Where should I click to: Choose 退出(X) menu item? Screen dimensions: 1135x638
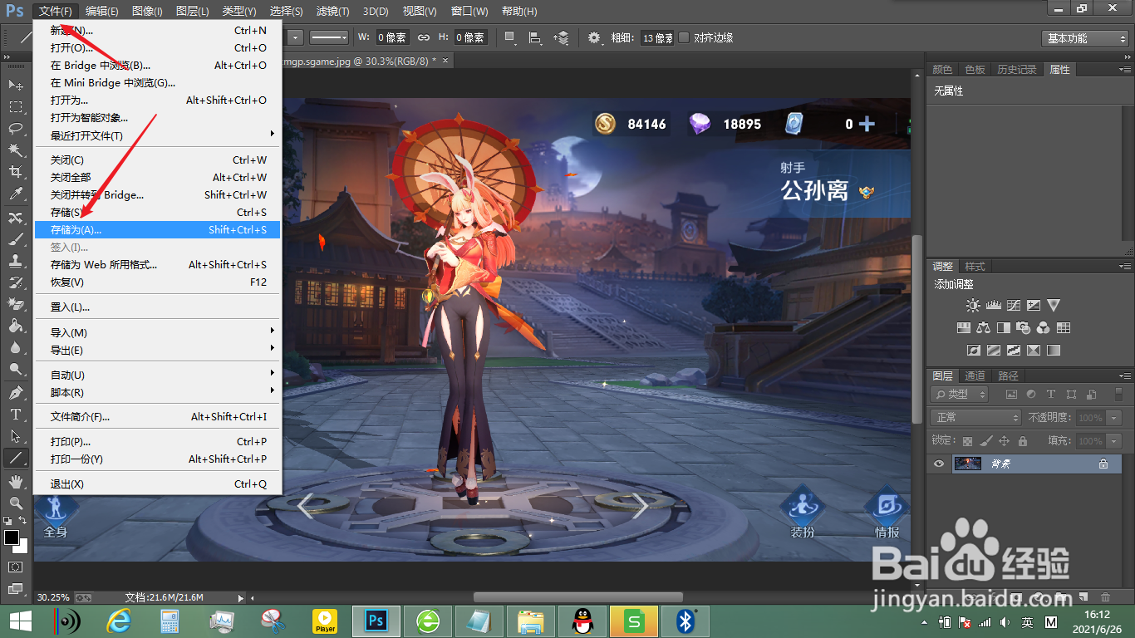[158, 483]
